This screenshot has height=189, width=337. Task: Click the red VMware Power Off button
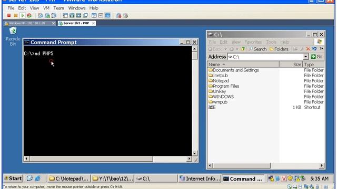9,15
